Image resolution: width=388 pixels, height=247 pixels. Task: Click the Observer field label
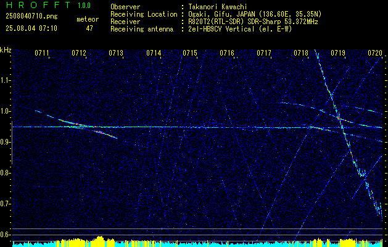pos(125,7)
